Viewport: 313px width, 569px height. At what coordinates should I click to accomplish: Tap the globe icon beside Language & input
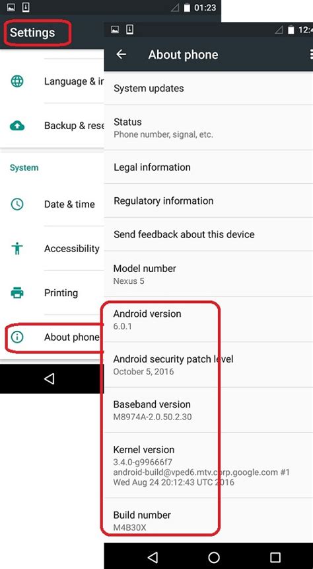click(17, 81)
